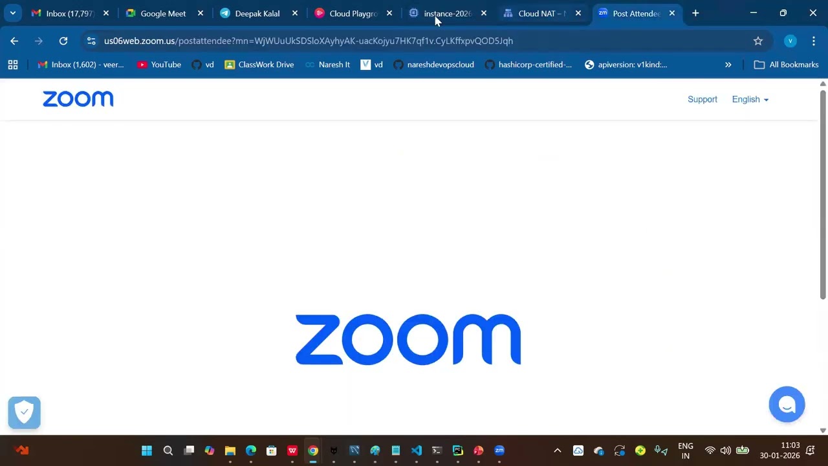
Task: Open the All Bookmarks folder
Action: point(787,65)
